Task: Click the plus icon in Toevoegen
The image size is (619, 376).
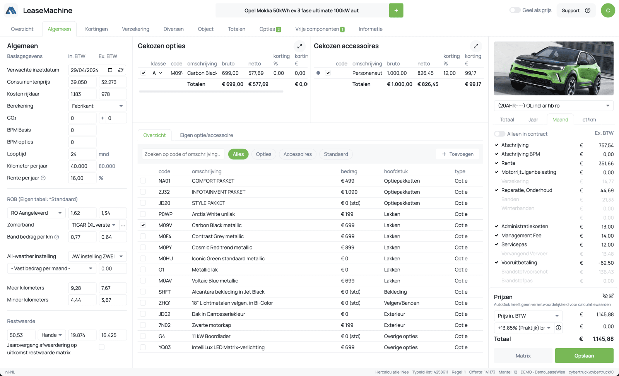Action: [444, 154]
